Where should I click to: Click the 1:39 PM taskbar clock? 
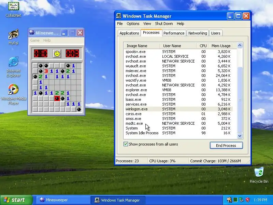[260, 200]
